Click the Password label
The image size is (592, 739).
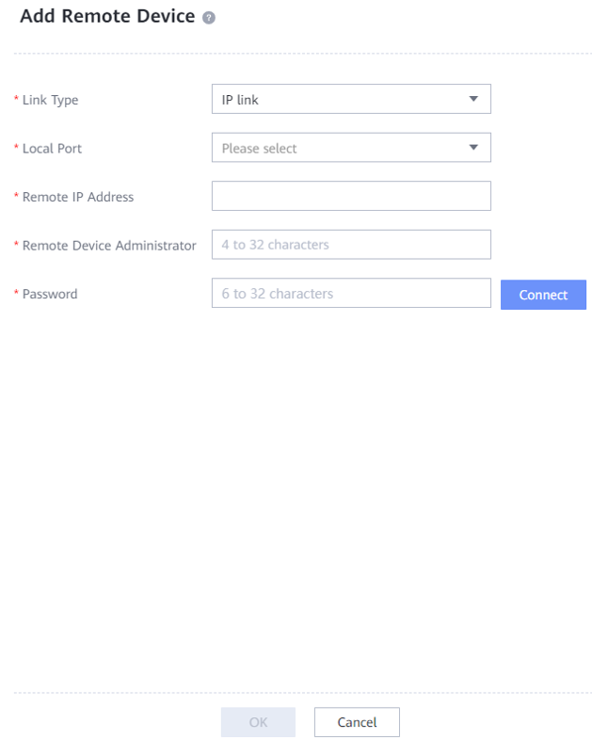(x=50, y=295)
